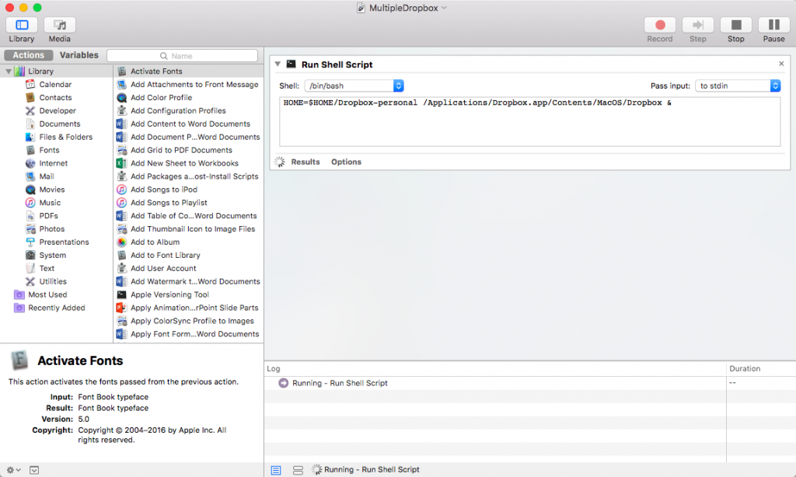Select the Music category
Screen dimensions: 796x477
coord(50,203)
